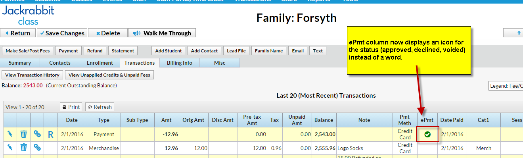
Task: Delete the Payment row via trash icon
Action: click(x=24, y=135)
